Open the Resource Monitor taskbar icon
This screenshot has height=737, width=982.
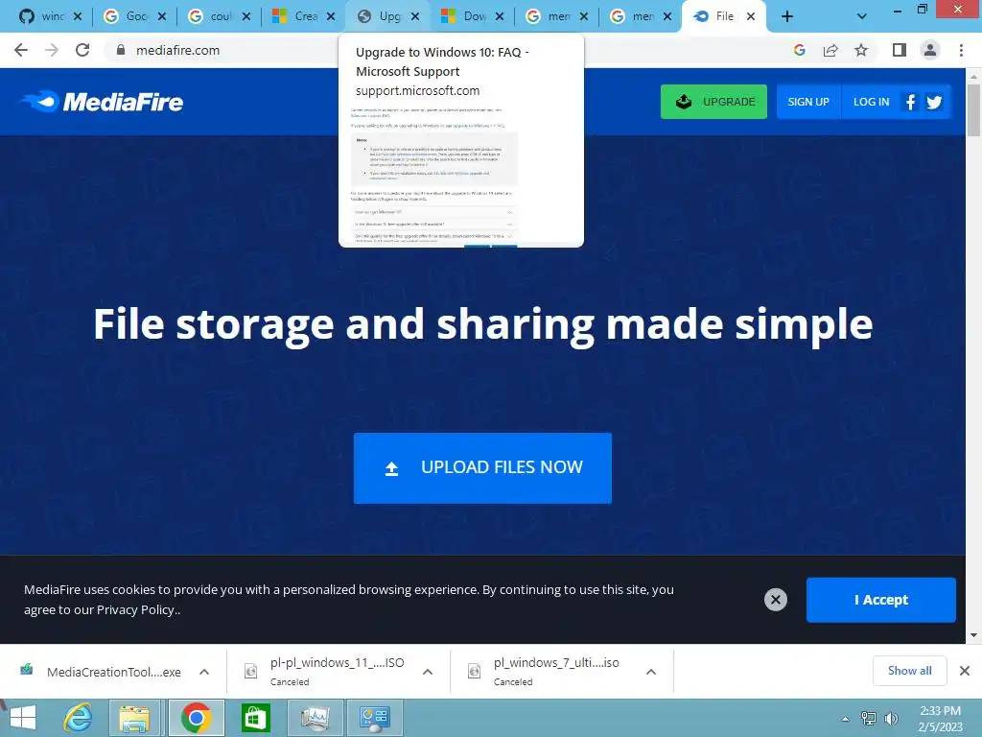click(x=315, y=718)
